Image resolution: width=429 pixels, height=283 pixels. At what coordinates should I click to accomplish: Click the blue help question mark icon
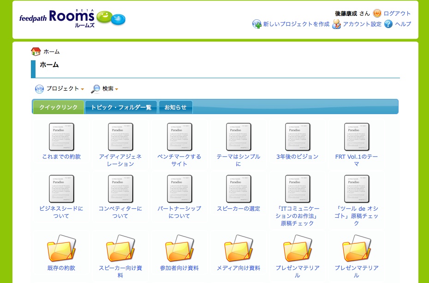[x=388, y=24]
